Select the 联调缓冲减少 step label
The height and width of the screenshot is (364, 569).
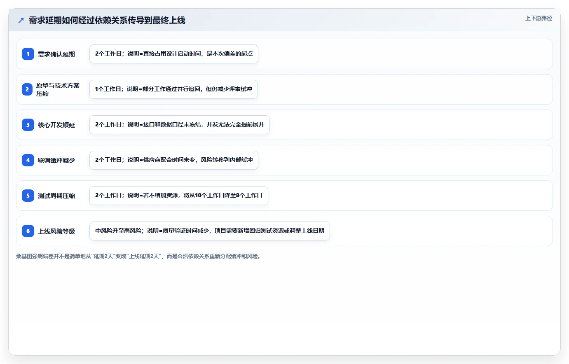point(56,160)
